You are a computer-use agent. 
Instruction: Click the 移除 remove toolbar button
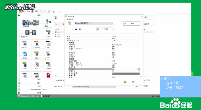click(x=43, y=11)
